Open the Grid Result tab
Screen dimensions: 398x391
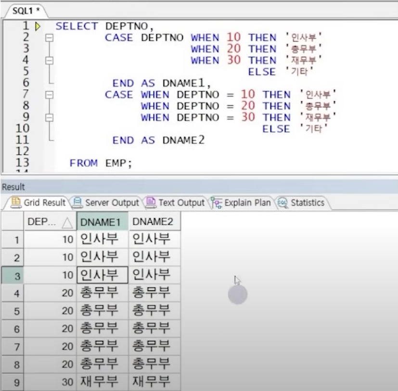point(38,202)
